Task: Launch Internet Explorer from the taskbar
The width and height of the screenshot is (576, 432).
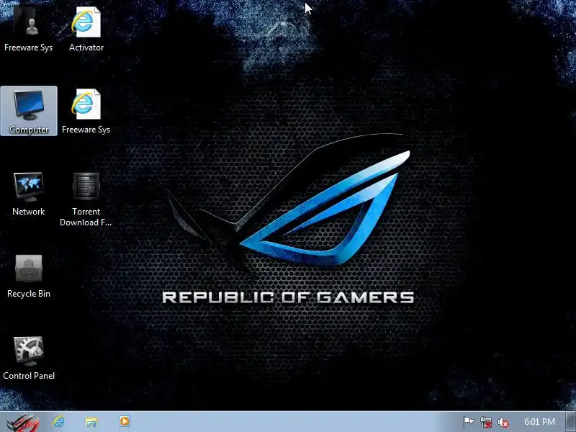Action: tap(58, 421)
